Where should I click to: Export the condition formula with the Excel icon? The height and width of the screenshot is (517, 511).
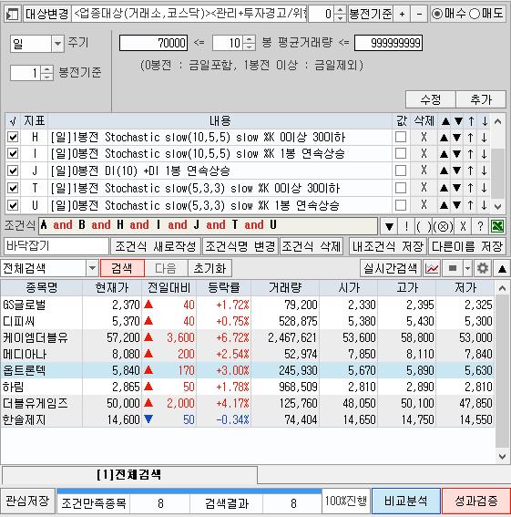(497, 226)
